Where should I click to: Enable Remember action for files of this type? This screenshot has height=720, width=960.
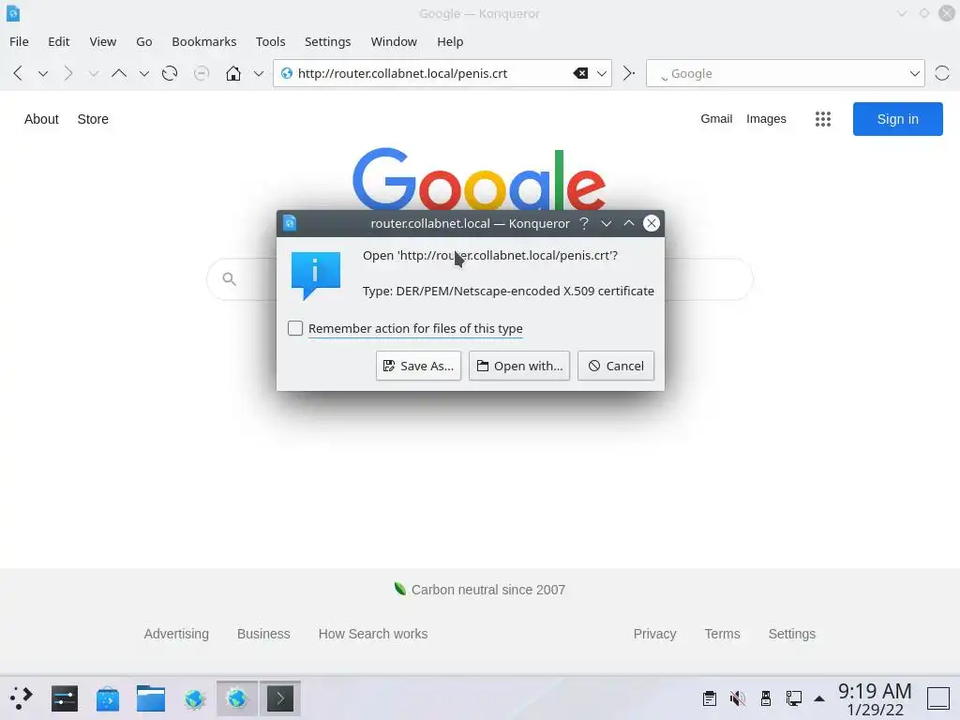point(295,329)
